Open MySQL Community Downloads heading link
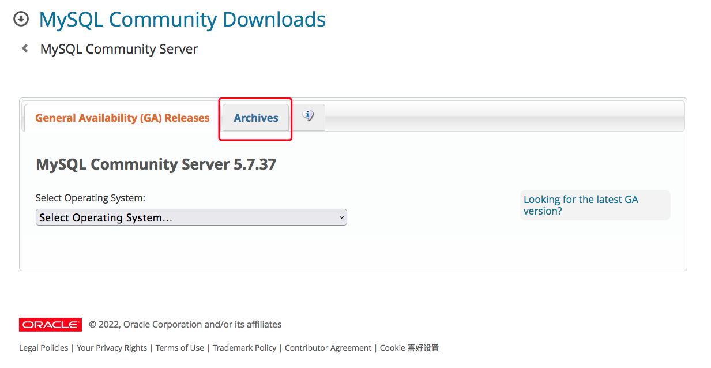Viewport: 711px width, 368px height. pyautogui.click(x=182, y=20)
